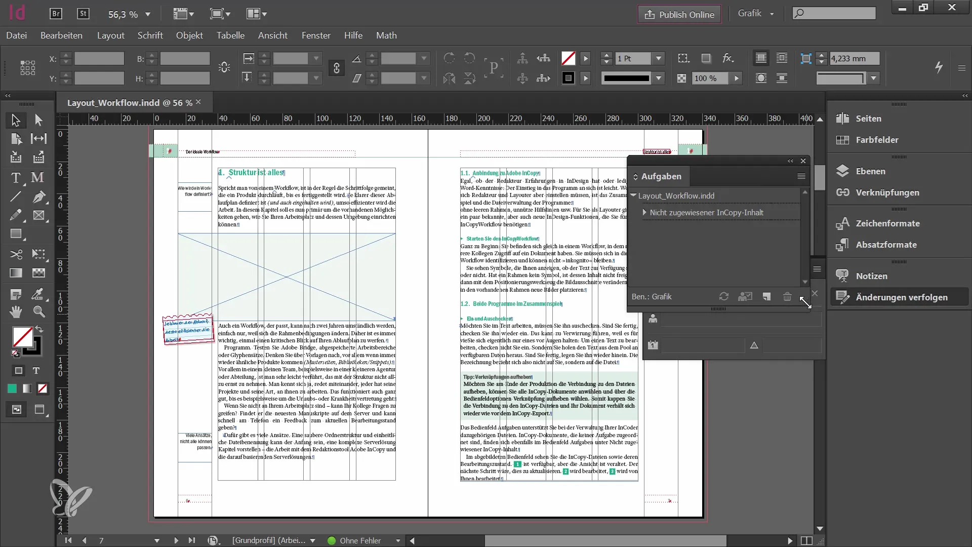Open the zoom level dropdown

148,14
